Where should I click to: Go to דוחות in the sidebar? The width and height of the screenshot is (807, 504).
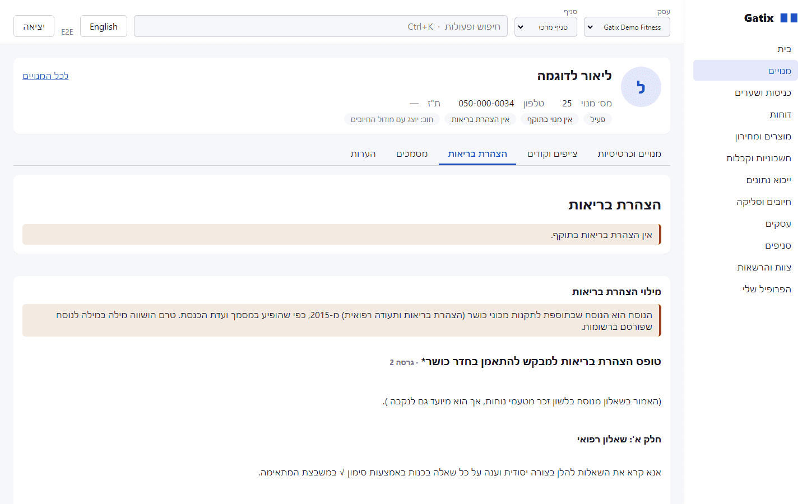coord(745,115)
